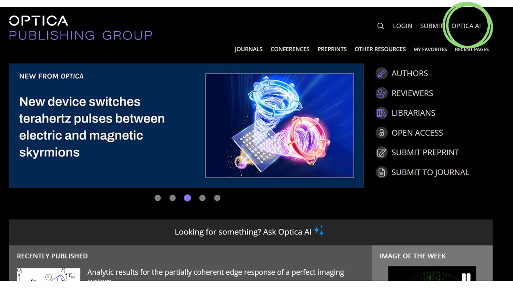Open My Favorites in the navigation bar
Screen dimensions: 513x288
click(430, 50)
